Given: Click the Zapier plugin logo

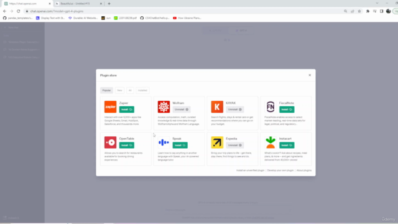Looking at the screenshot, I should click(x=111, y=106).
